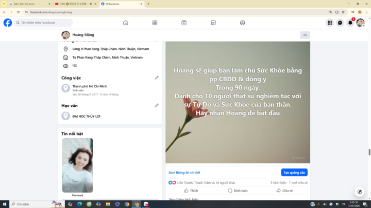The height and width of the screenshot is (208, 371).
Task: Click the Windows taskbar Tìm kiếm search box
Action: tap(37, 204)
